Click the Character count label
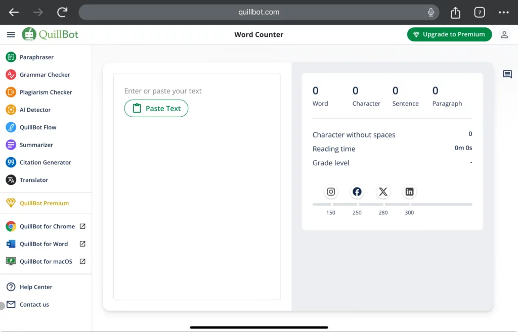 [366, 103]
